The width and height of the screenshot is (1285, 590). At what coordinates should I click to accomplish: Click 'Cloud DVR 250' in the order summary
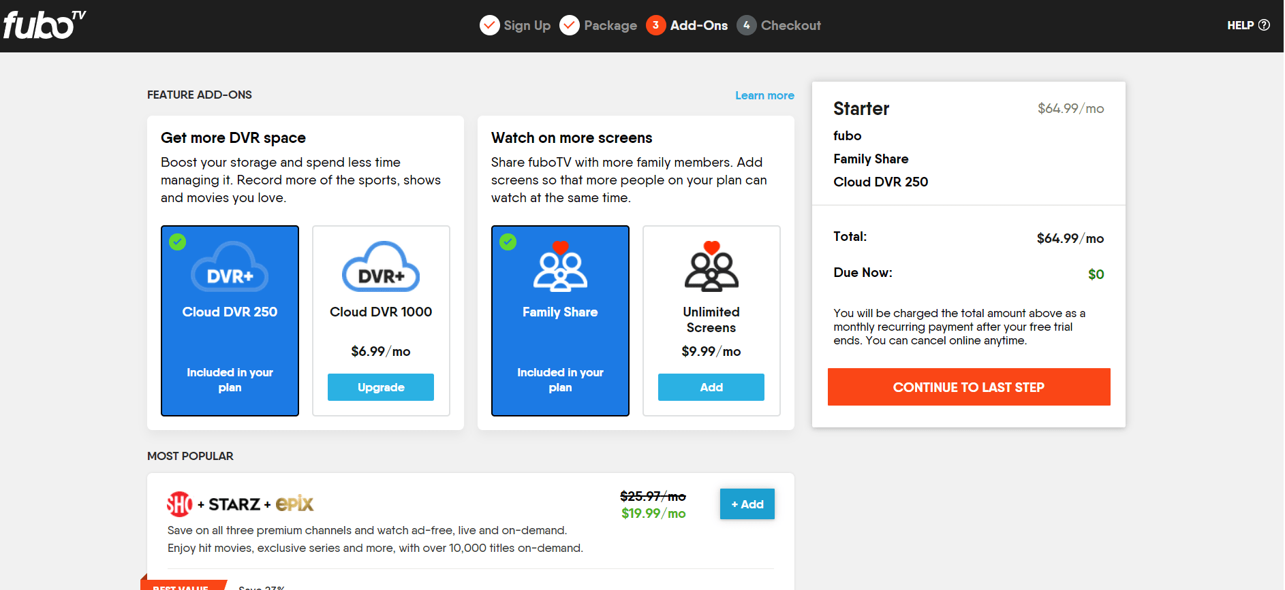tap(880, 182)
